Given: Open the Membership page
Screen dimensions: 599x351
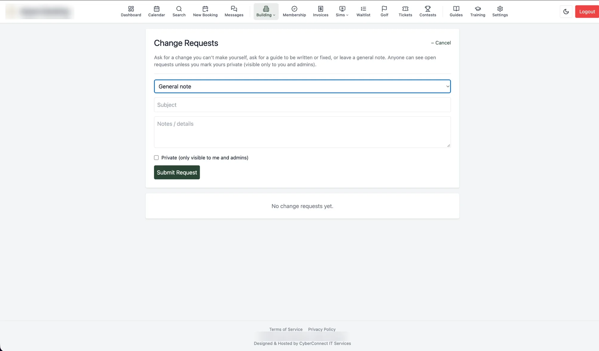Looking at the screenshot, I should pos(294,11).
